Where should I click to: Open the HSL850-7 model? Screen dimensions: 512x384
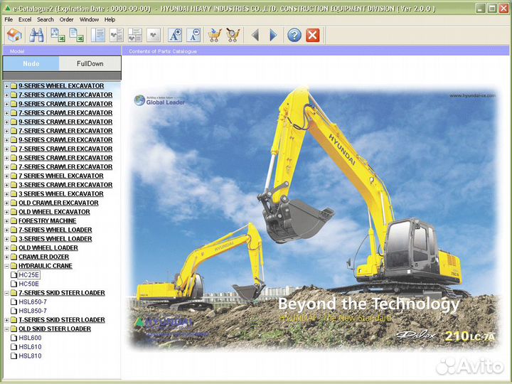(x=33, y=311)
